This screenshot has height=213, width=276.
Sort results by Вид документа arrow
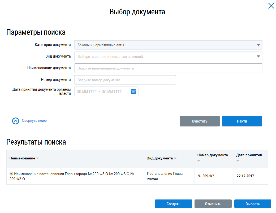(175, 159)
